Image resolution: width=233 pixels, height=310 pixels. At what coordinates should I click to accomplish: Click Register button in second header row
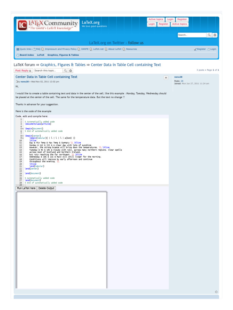pyautogui.click(x=163, y=24)
